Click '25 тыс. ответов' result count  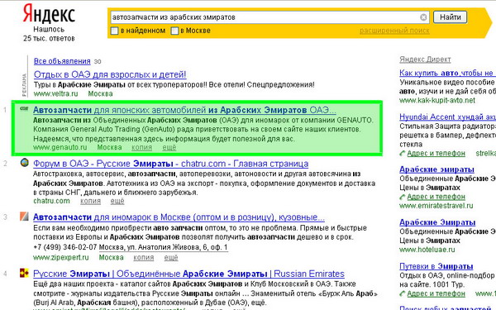point(49,39)
